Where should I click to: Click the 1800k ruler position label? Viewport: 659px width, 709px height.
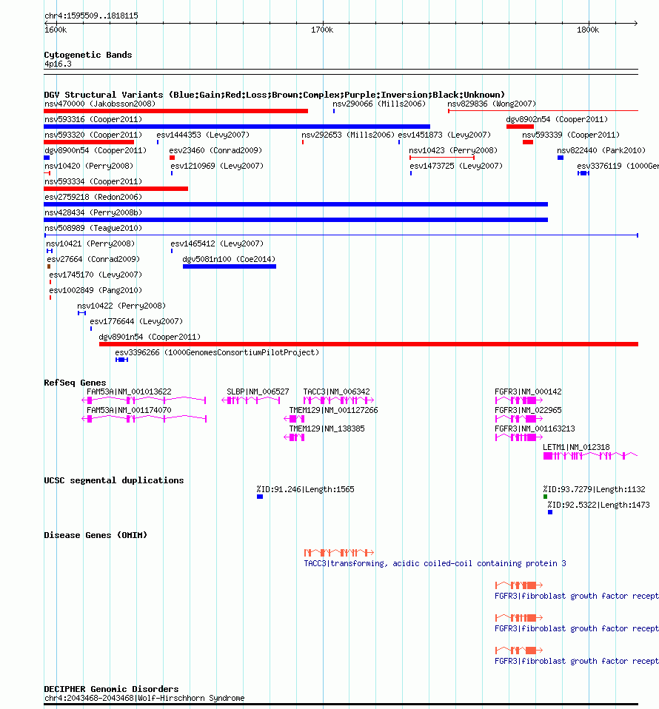tap(588, 30)
